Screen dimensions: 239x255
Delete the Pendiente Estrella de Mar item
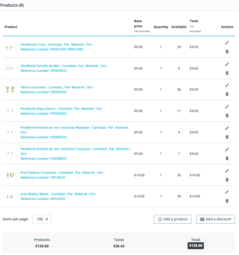[227, 73]
